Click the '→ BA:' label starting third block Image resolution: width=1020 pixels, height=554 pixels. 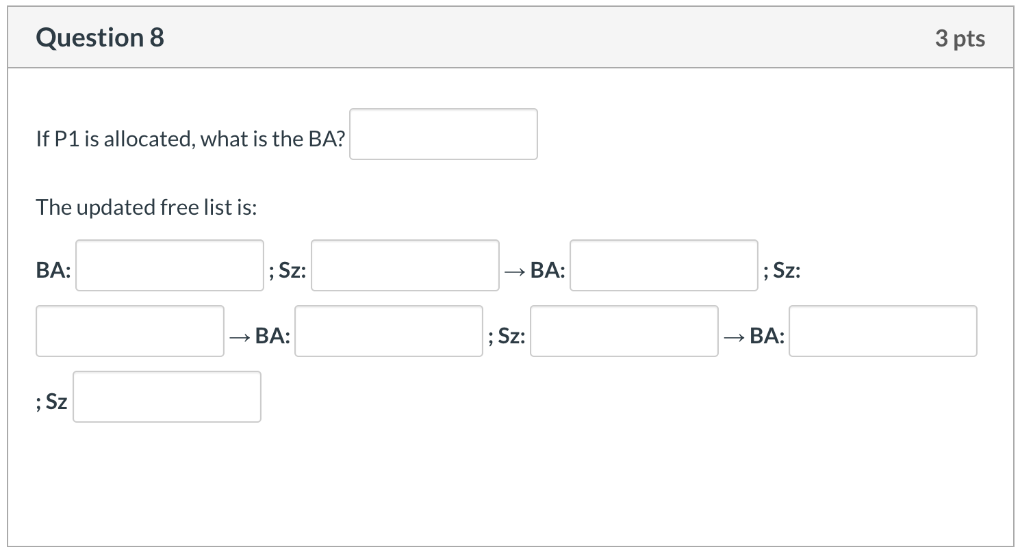(x=259, y=336)
